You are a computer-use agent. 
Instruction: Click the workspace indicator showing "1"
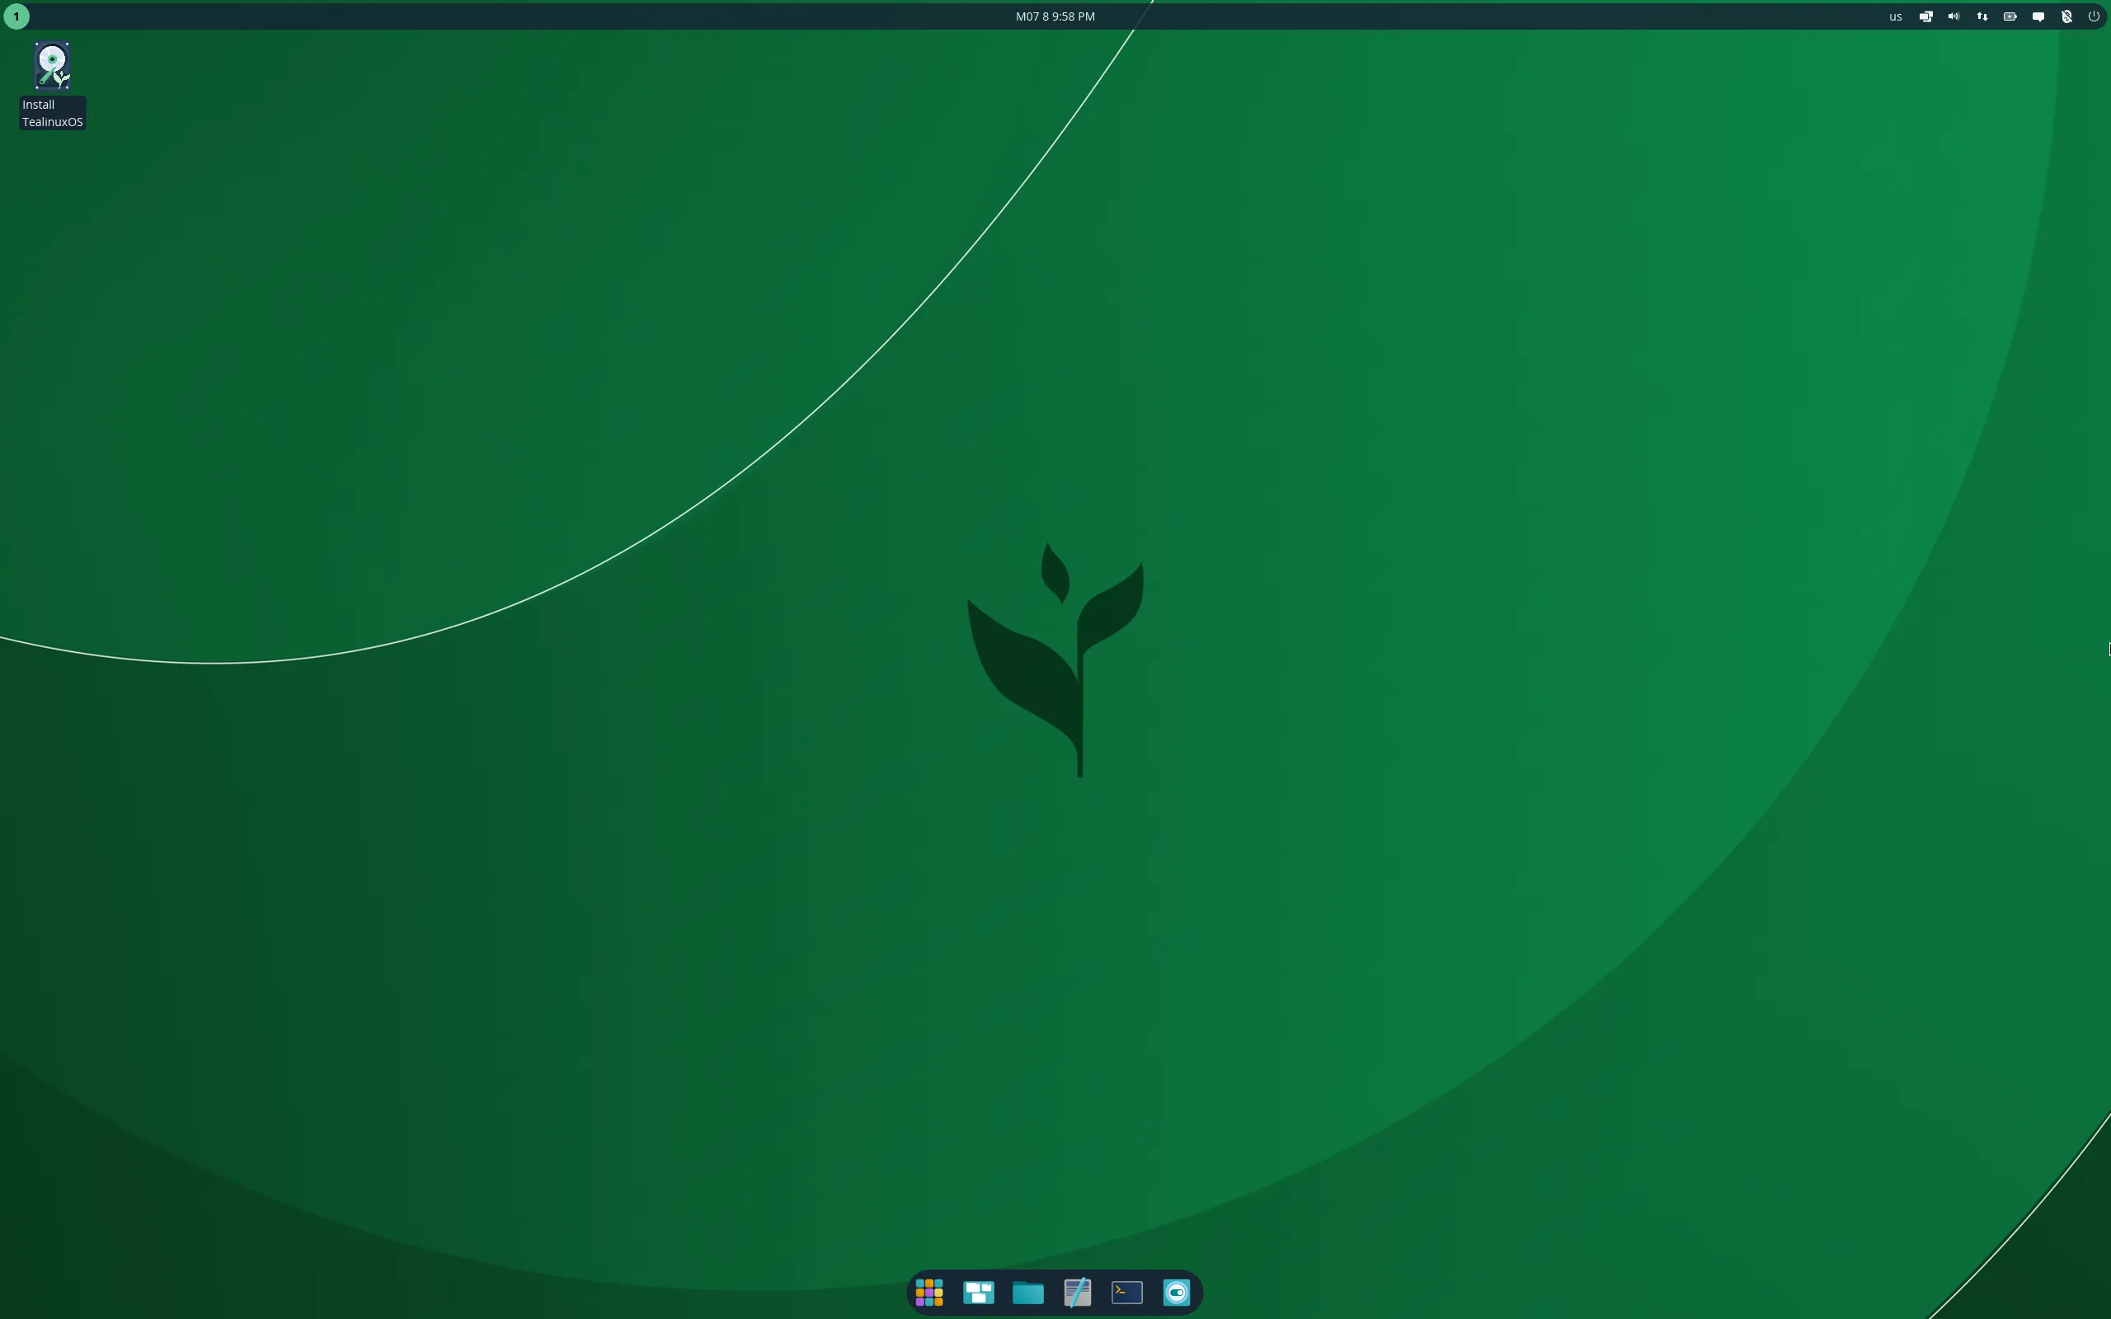tap(16, 16)
